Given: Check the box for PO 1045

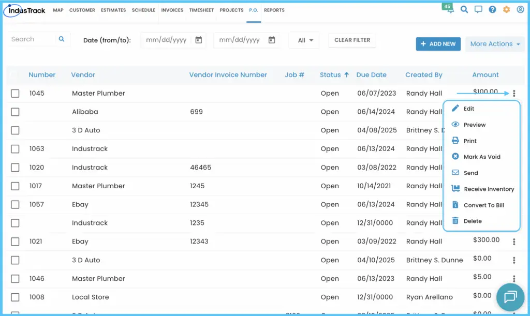Looking at the screenshot, I should pos(15,93).
